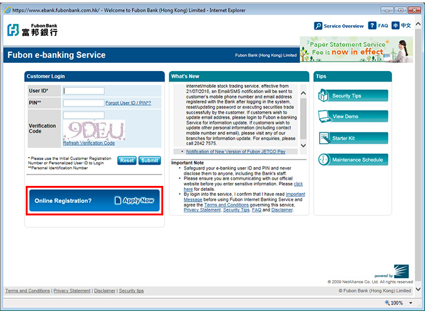
Task: Open the Maintenance Schedule button
Action: [353, 160]
